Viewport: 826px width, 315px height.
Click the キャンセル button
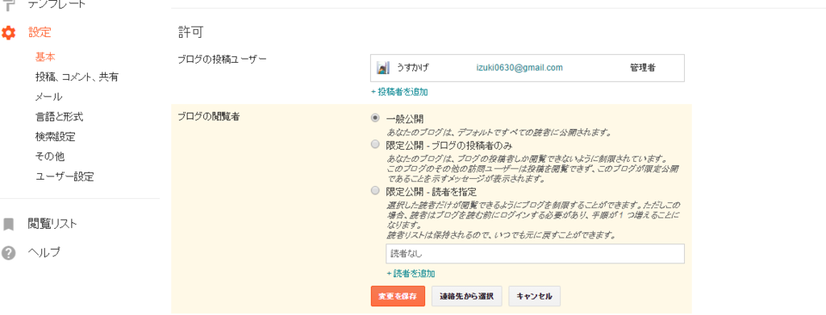click(535, 296)
